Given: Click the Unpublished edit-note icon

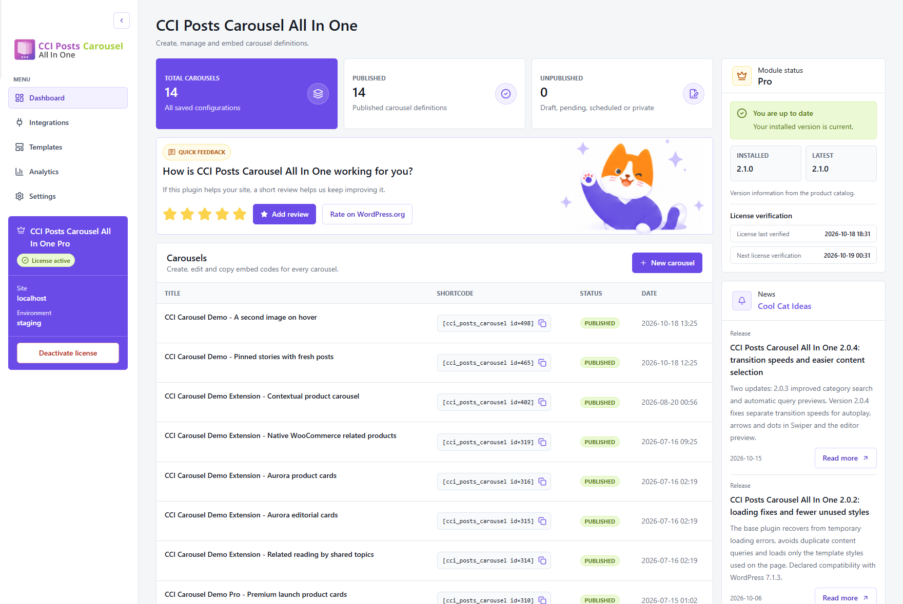Looking at the screenshot, I should tap(694, 94).
